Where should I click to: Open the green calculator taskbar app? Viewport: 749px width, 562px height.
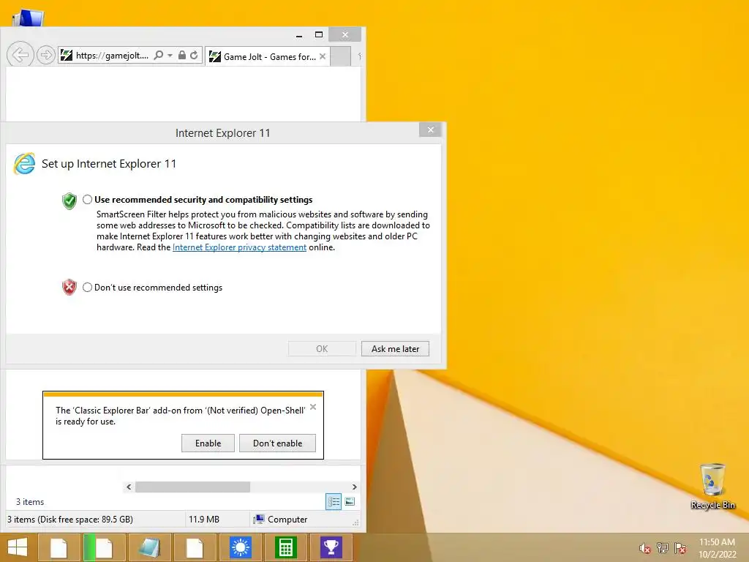pyautogui.click(x=286, y=547)
